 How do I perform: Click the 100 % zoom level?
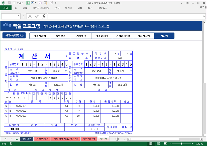(200, 144)
